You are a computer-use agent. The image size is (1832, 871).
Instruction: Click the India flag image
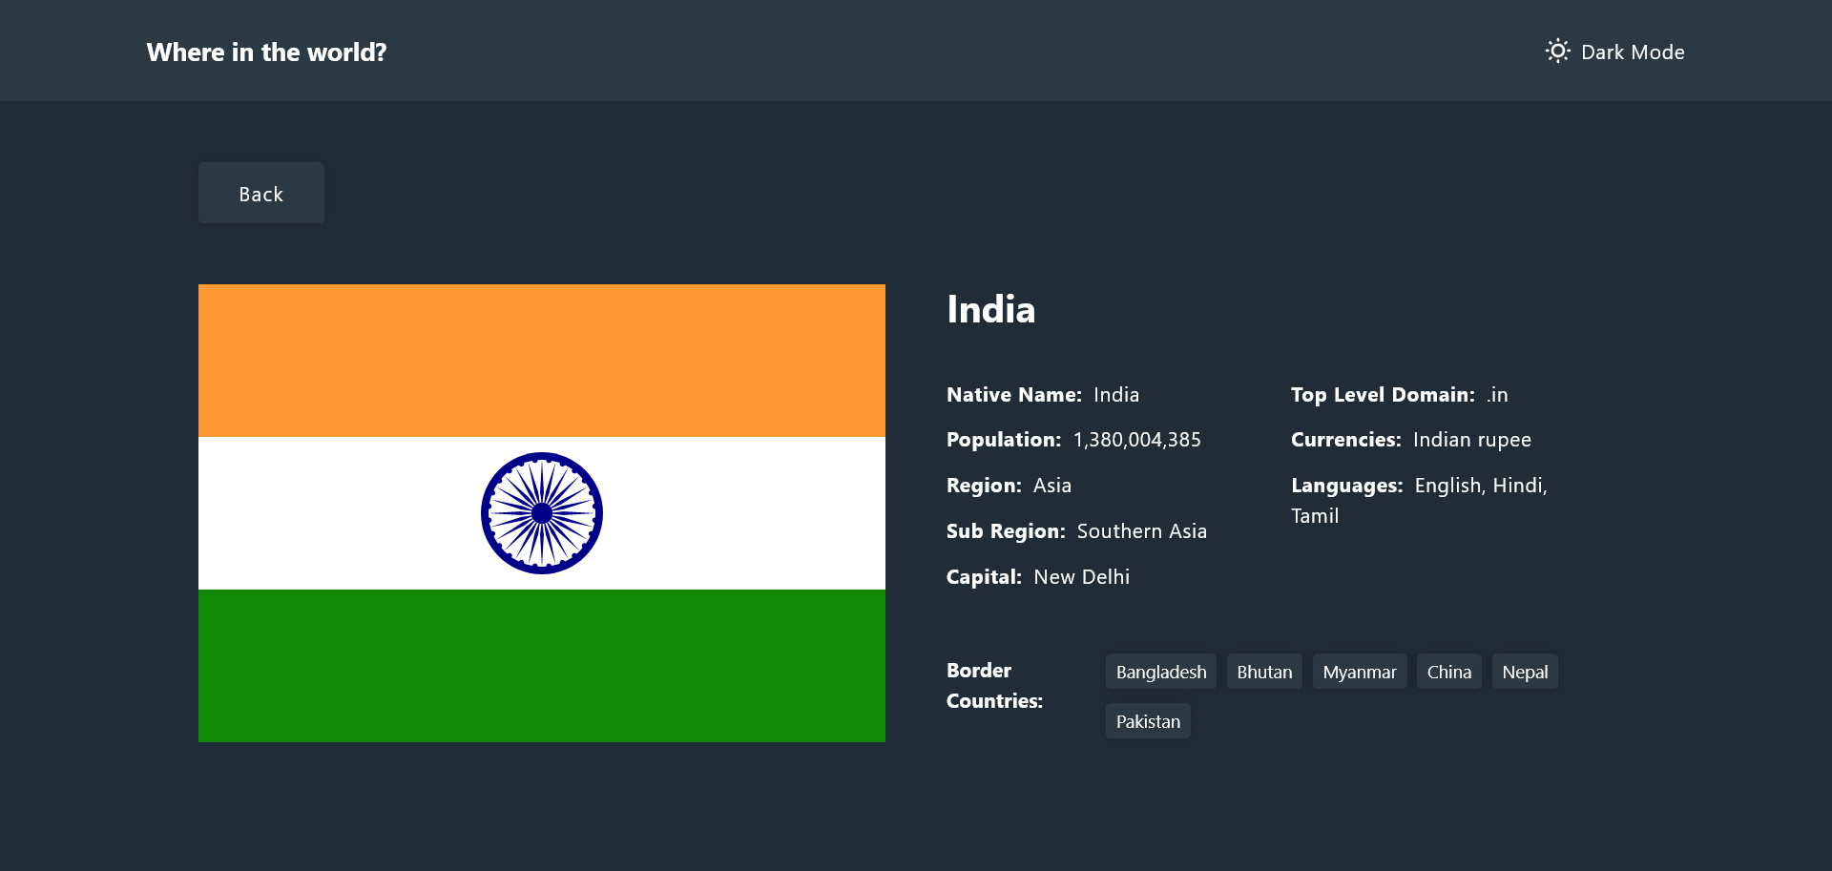(x=542, y=513)
